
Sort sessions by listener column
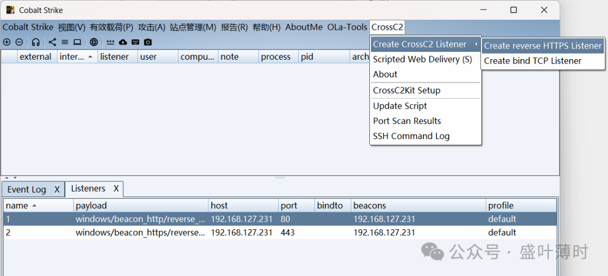click(x=118, y=57)
